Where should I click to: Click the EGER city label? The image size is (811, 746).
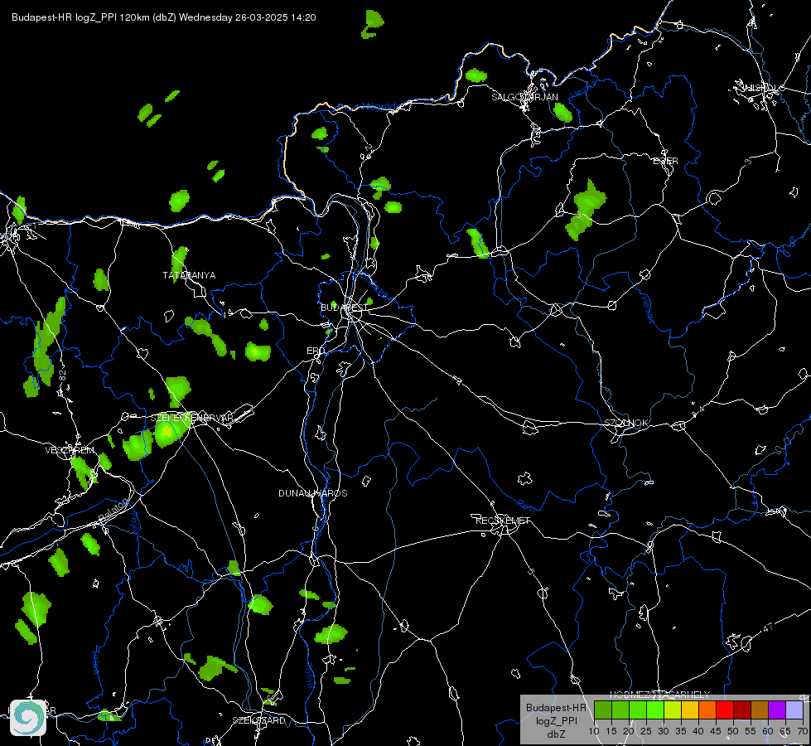[666, 161]
